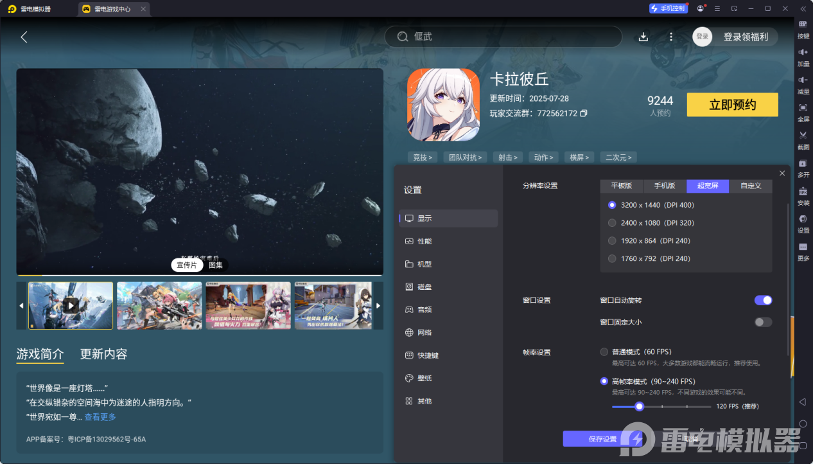Click the search field showing 偃武
The width and height of the screenshot is (813, 464).
pyautogui.click(x=503, y=37)
